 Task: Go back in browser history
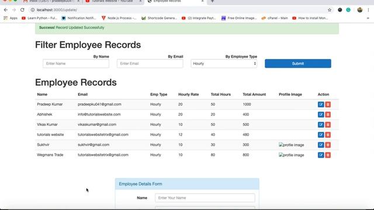pyautogui.click(x=6, y=10)
